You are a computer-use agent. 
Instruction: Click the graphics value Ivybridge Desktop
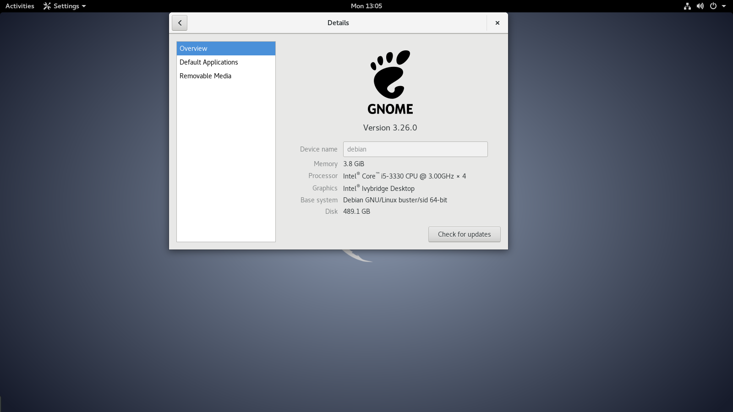tap(379, 188)
